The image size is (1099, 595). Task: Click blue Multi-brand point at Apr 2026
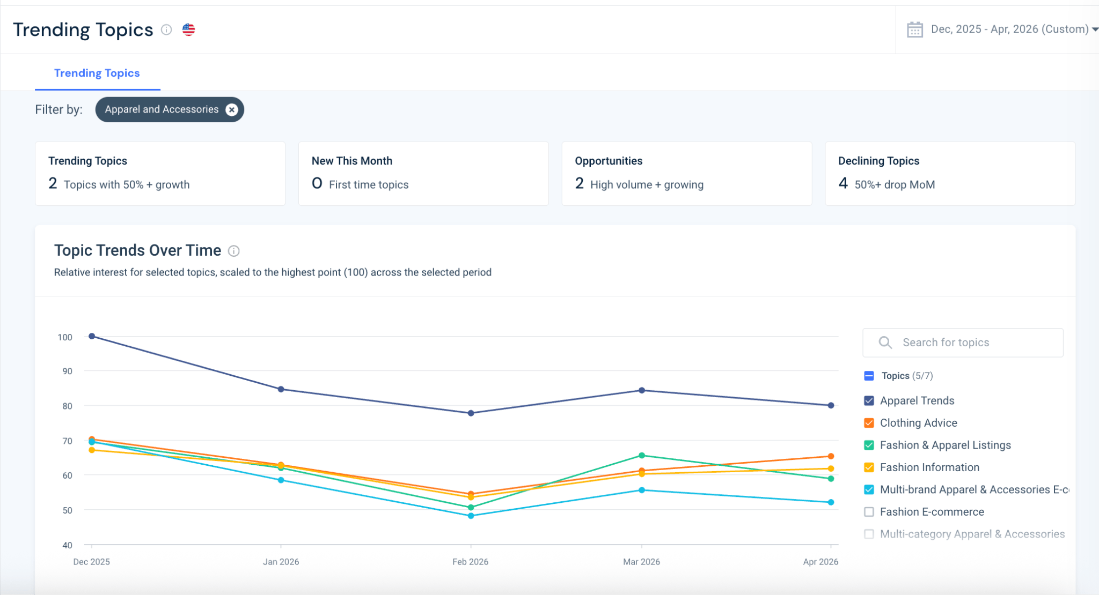pos(831,502)
